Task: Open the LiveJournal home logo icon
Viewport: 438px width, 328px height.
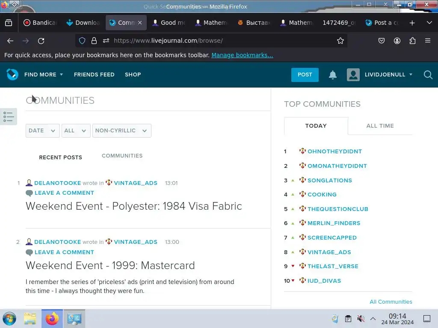Action: [12, 74]
